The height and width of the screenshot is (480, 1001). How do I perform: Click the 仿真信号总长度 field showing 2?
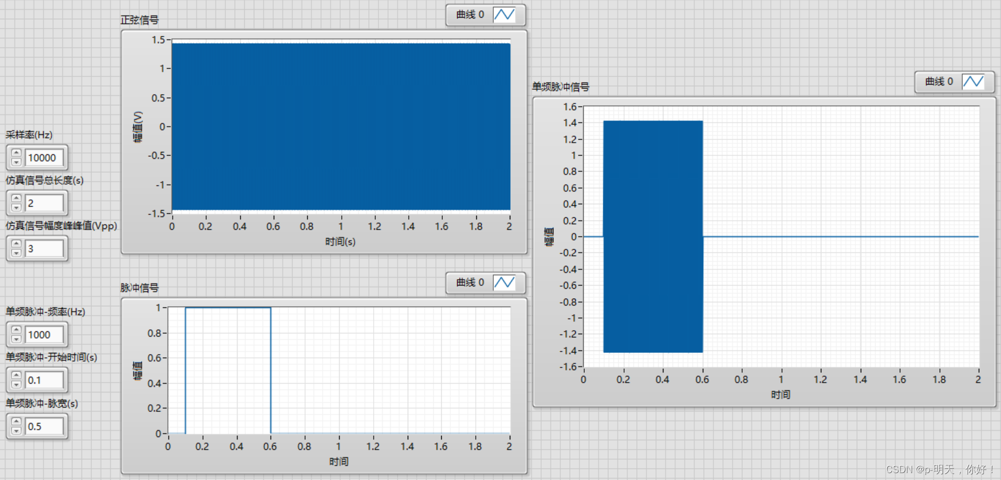coord(44,203)
